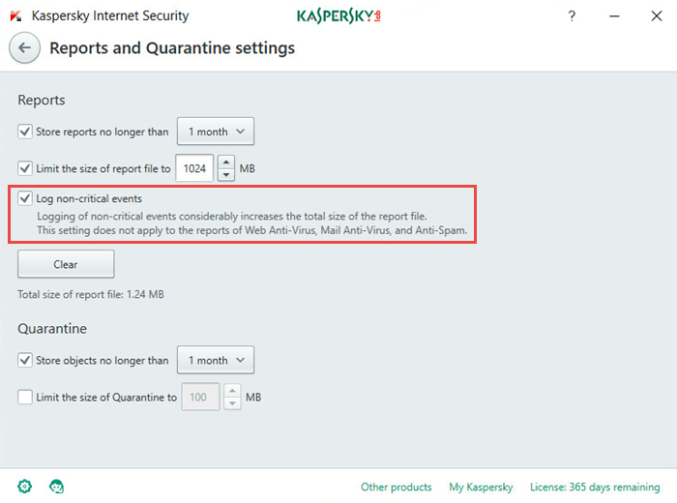This screenshot has width=677, height=503.
Task: Go back using the arrow button
Action: pyautogui.click(x=24, y=48)
